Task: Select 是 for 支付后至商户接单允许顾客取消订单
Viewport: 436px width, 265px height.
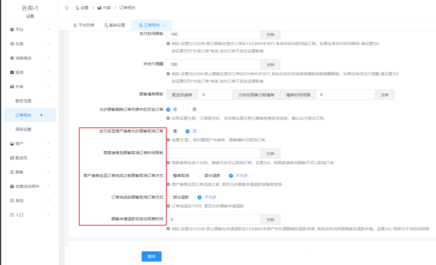Action: [168, 131]
